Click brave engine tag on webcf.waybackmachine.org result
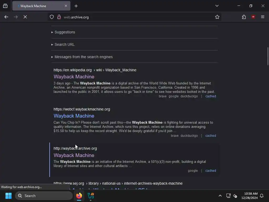269x202 pixels. pos(174,136)
